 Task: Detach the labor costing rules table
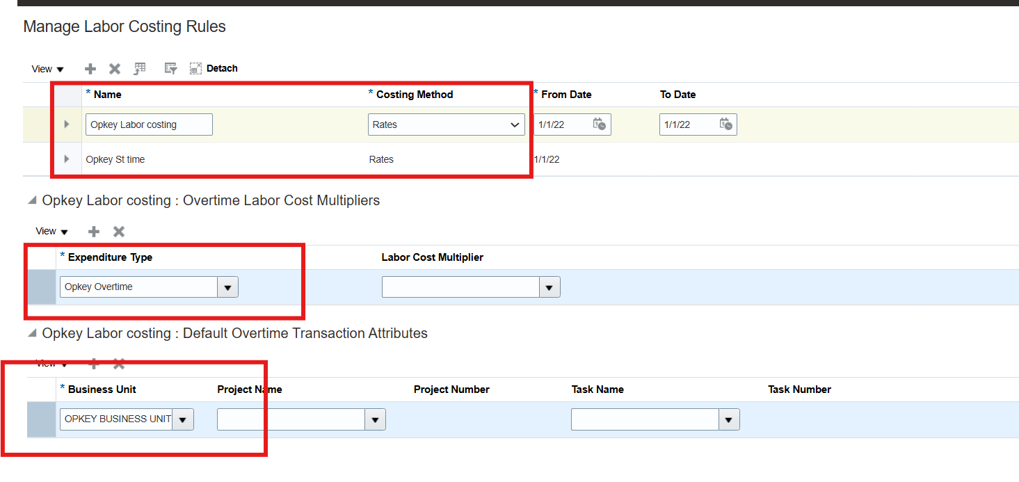tap(214, 68)
